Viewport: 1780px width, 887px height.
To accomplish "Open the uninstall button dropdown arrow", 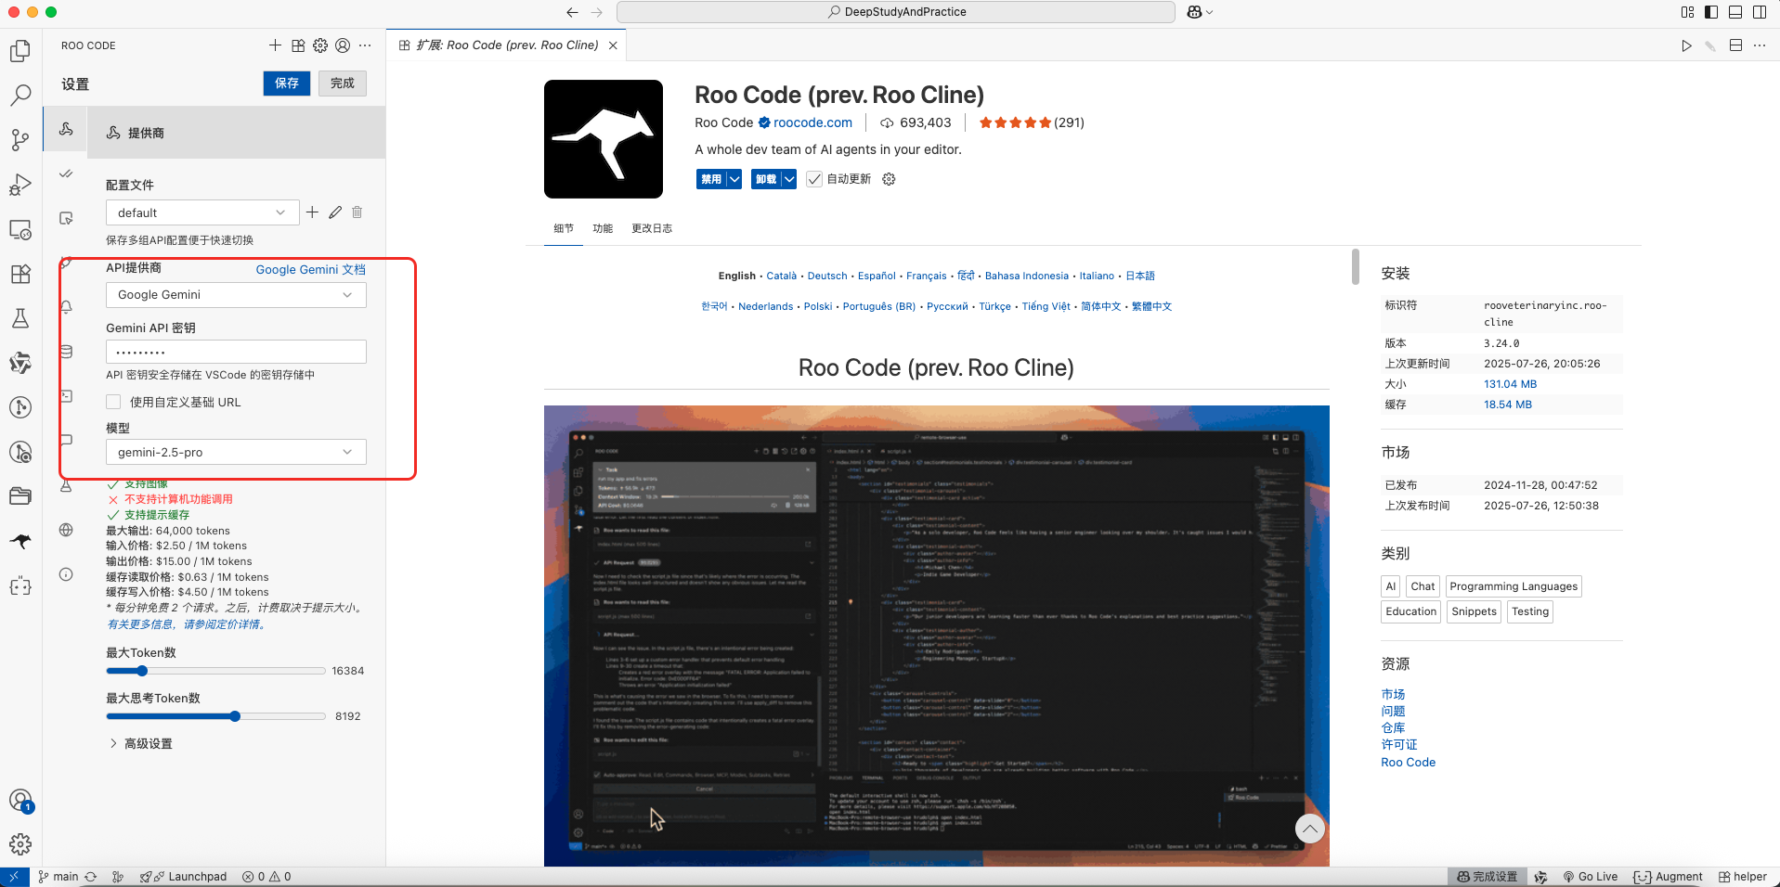I will pyautogui.click(x=788, y=179).
